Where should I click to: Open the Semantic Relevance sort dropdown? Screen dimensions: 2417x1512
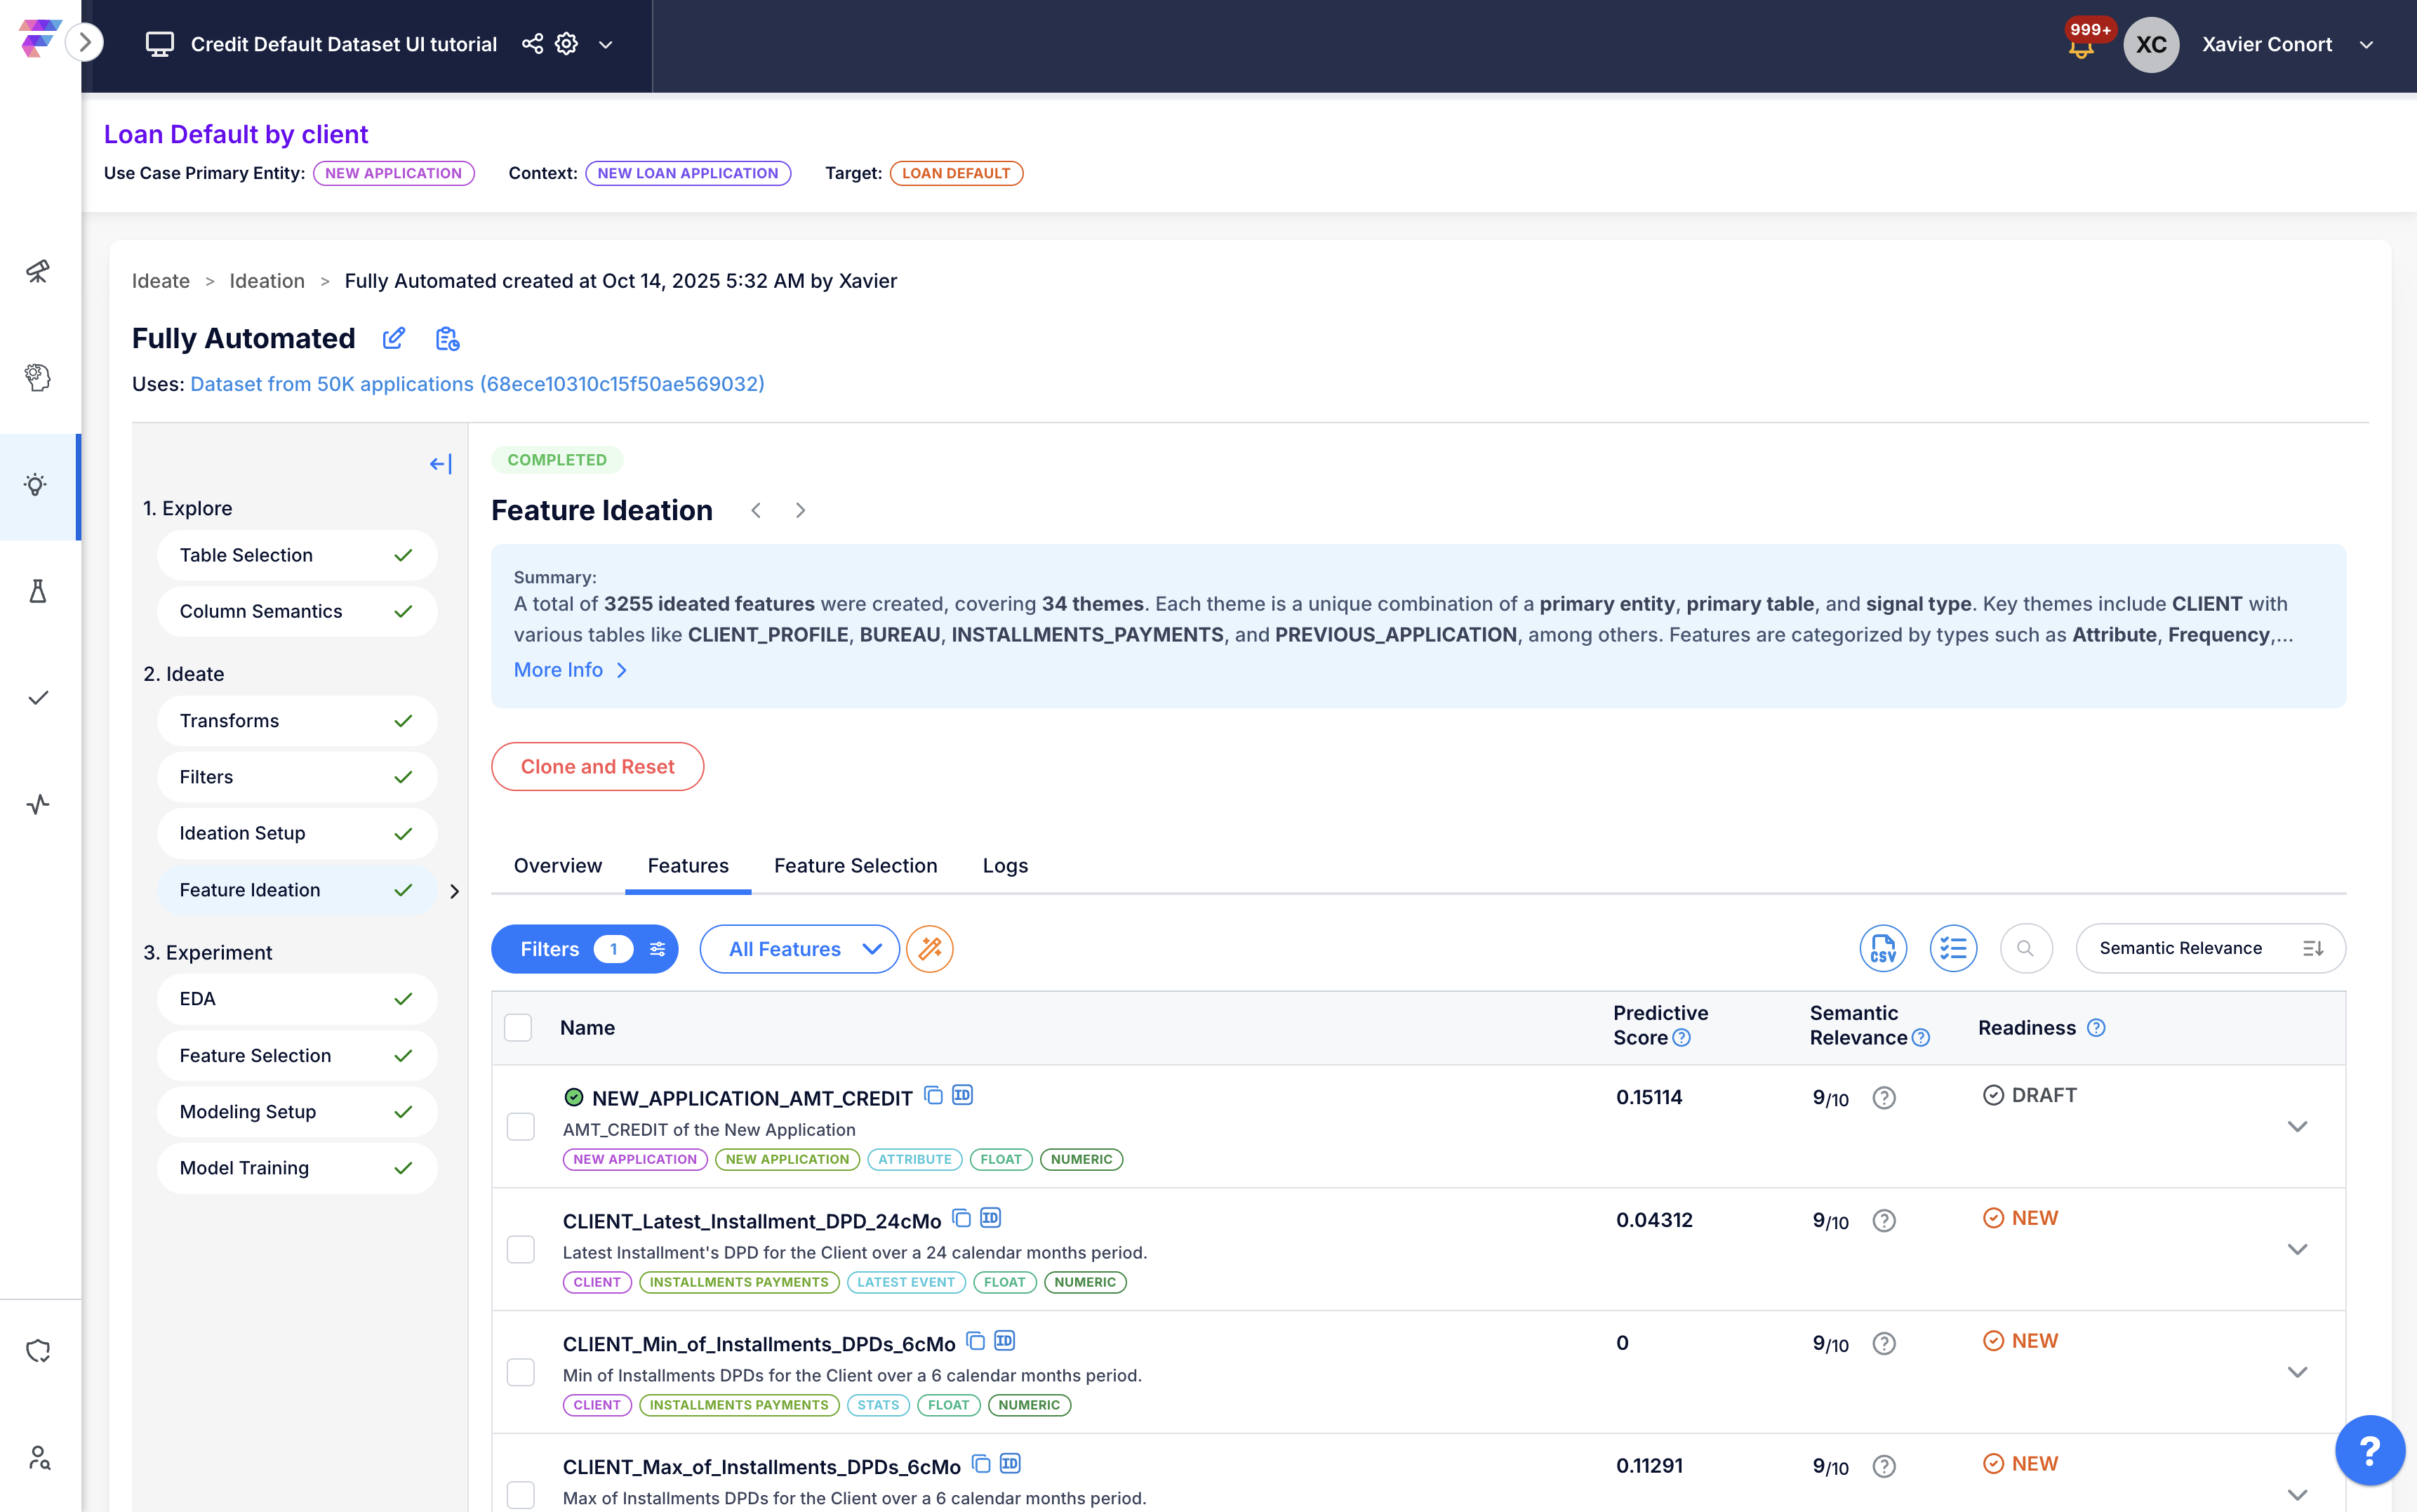pos(2209,948)
